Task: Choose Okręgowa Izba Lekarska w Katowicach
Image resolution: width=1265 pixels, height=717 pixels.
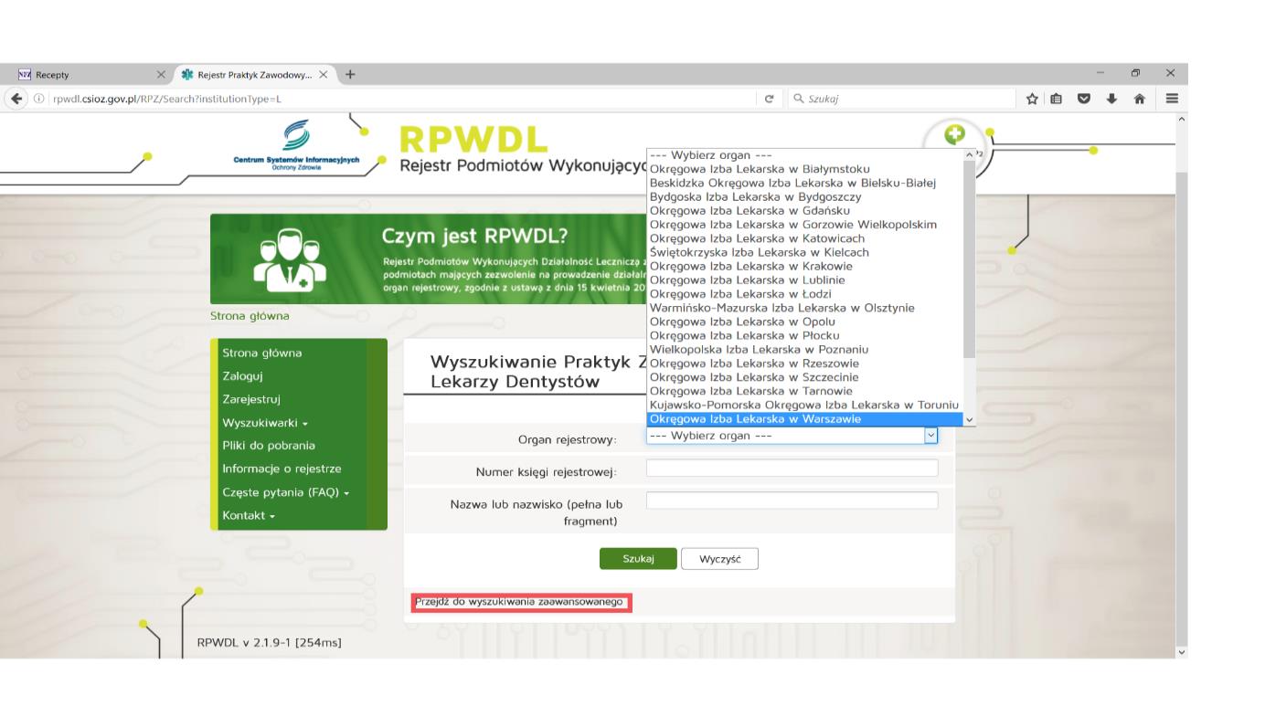Action: (805, 238)
